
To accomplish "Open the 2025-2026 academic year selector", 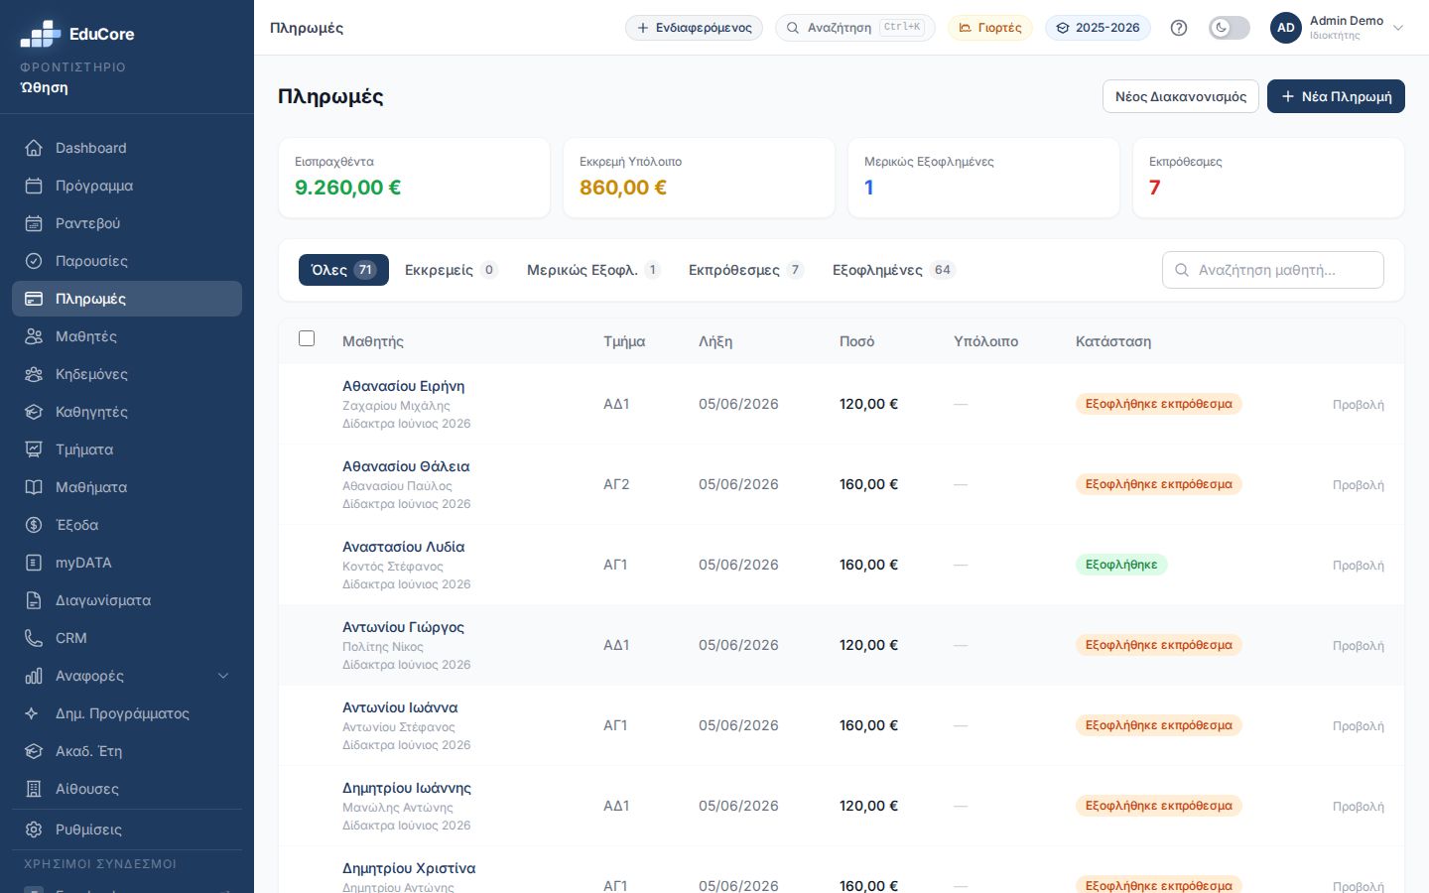I will [x=1098, y=28].
